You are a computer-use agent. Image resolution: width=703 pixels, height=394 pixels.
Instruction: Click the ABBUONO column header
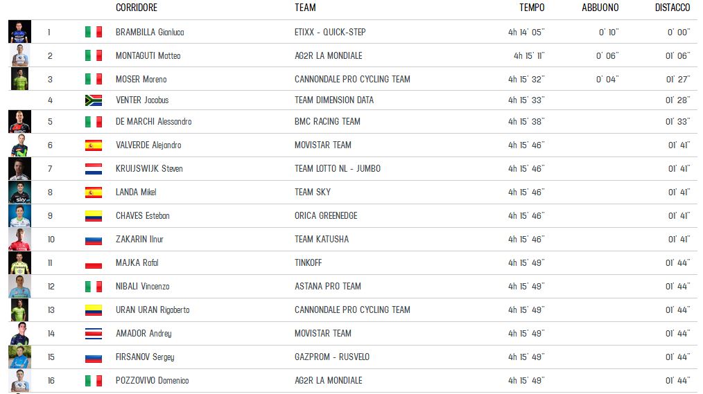tap(600, 8)
